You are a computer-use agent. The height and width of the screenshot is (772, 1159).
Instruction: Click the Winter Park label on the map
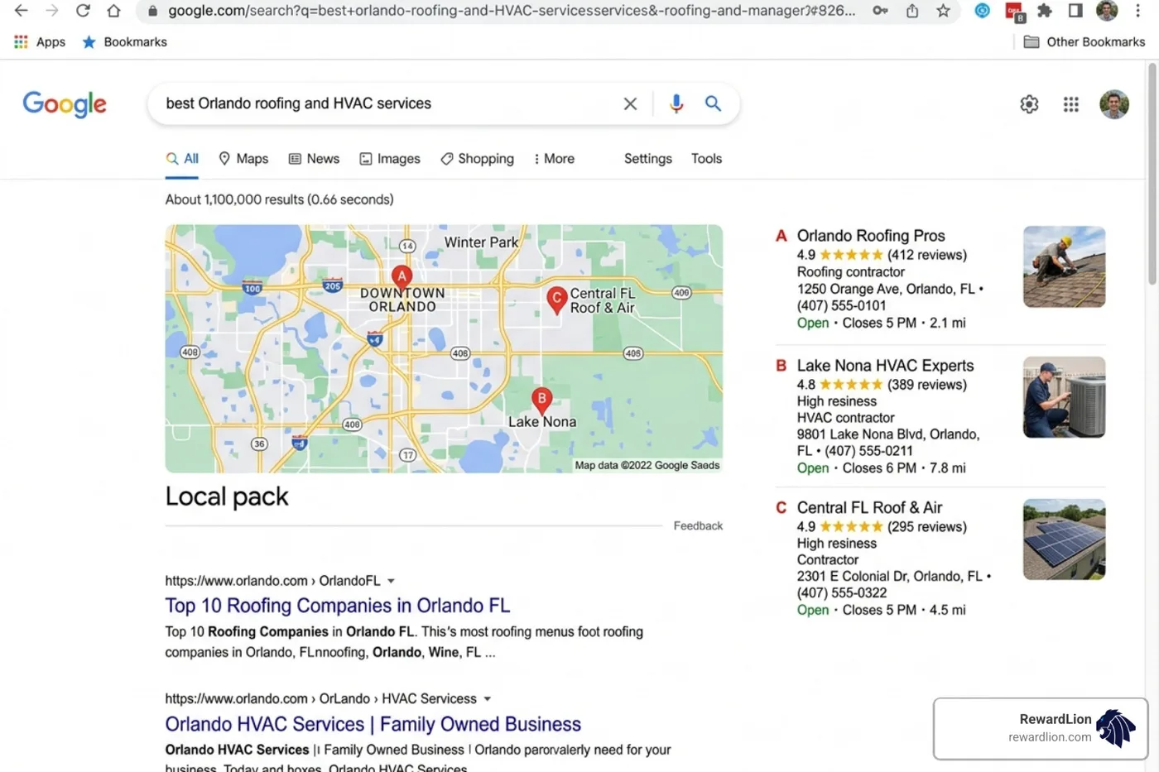tap(481, 242)
